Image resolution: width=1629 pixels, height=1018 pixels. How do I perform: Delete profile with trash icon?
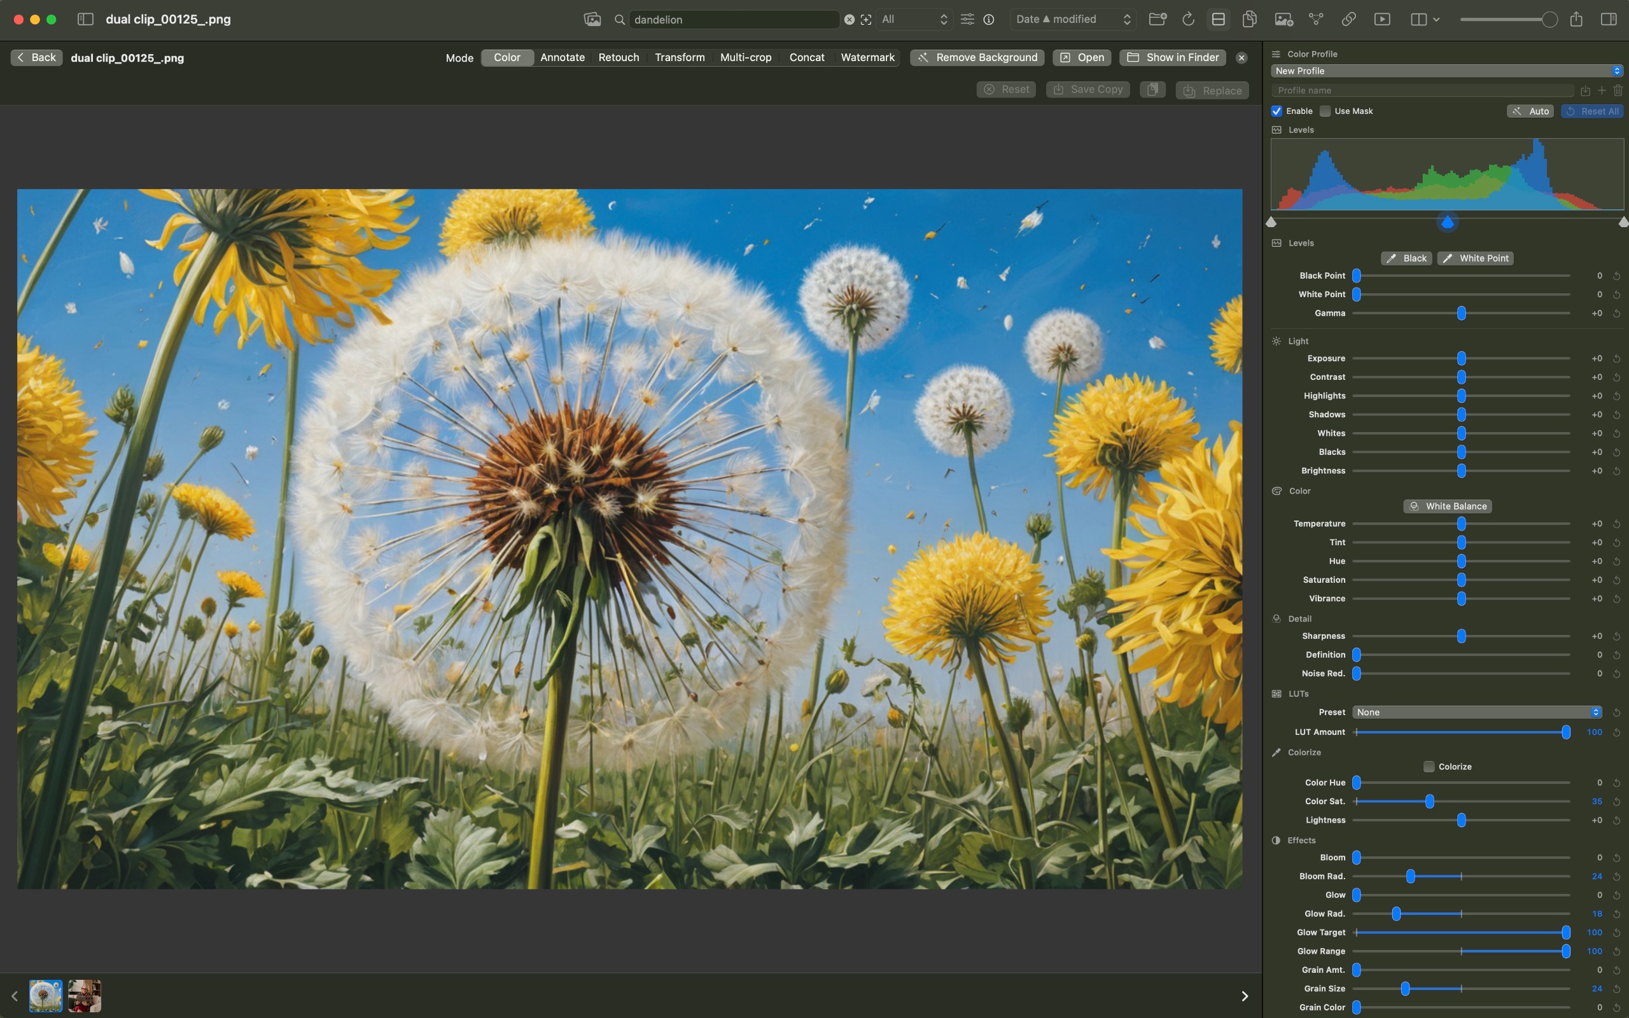(x=1618, y=90)
